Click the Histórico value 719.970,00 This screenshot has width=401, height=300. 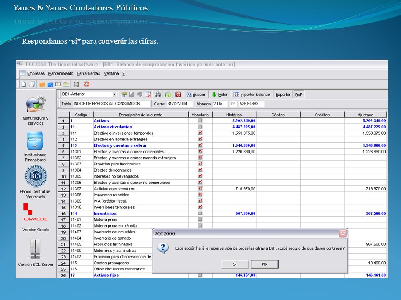click(245, 188)
